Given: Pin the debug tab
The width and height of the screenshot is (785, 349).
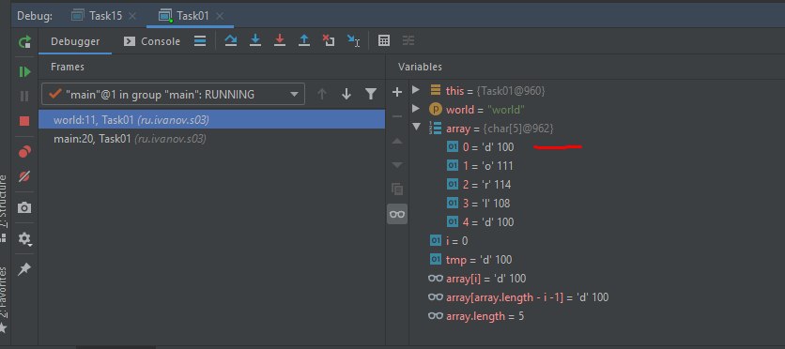Looking at the screenshot, I should 24,269.
